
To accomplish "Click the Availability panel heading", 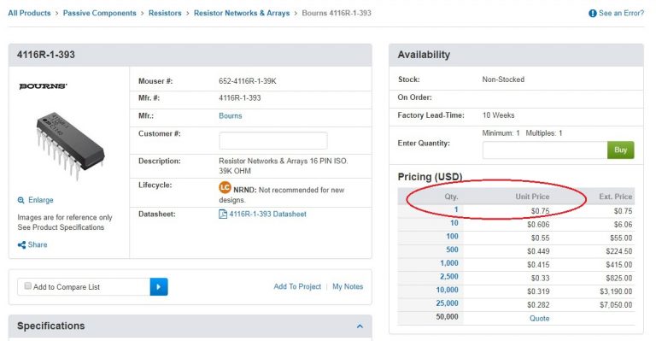I will (424, 55).
